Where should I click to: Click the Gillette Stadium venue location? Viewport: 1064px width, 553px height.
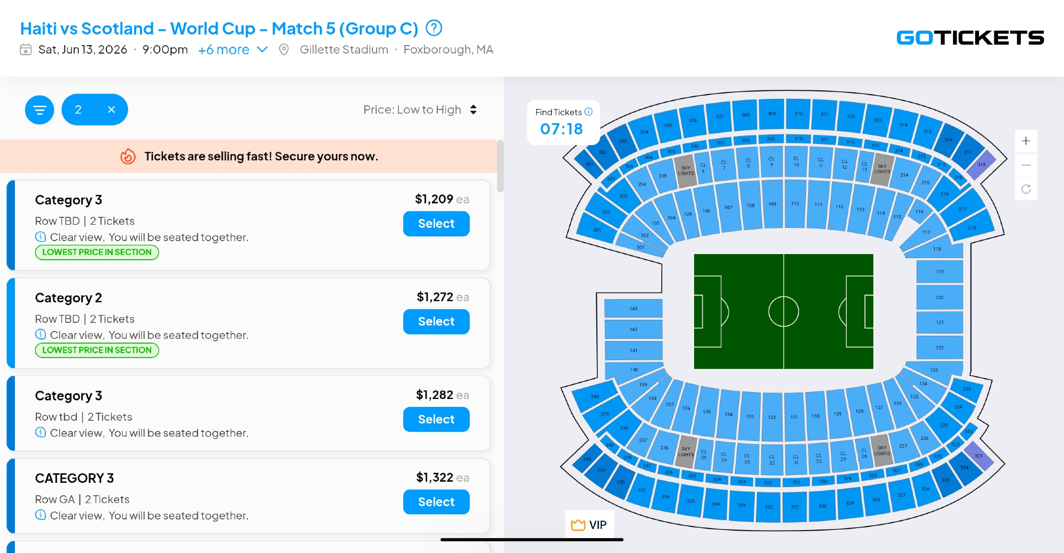tap(344, 49)
